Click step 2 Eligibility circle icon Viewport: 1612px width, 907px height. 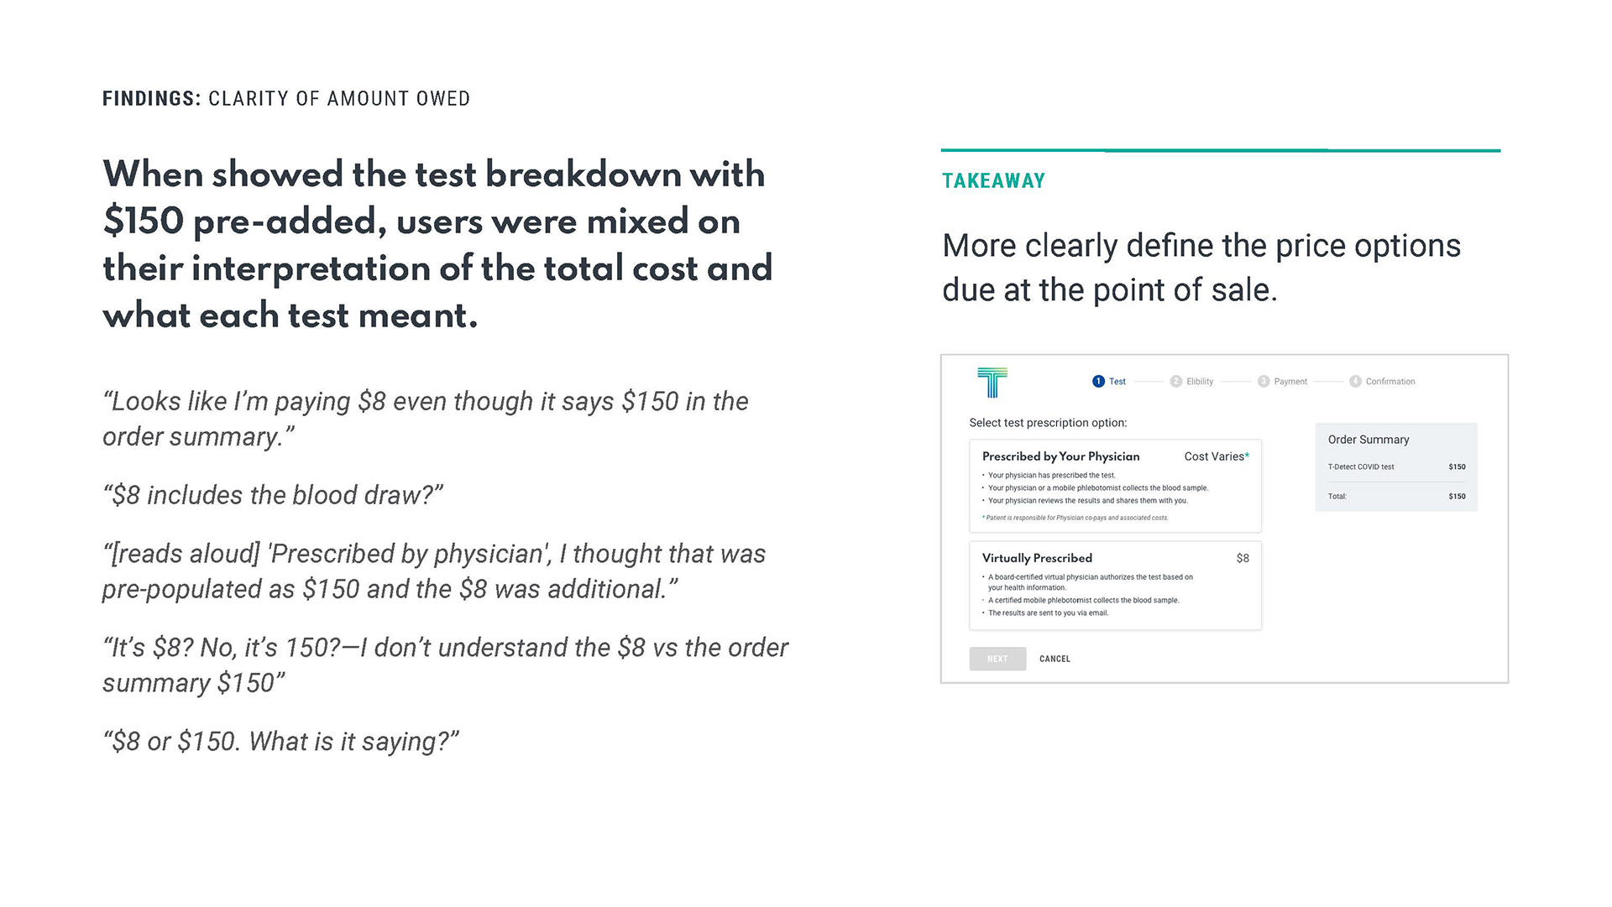(x=1176, y=382)
